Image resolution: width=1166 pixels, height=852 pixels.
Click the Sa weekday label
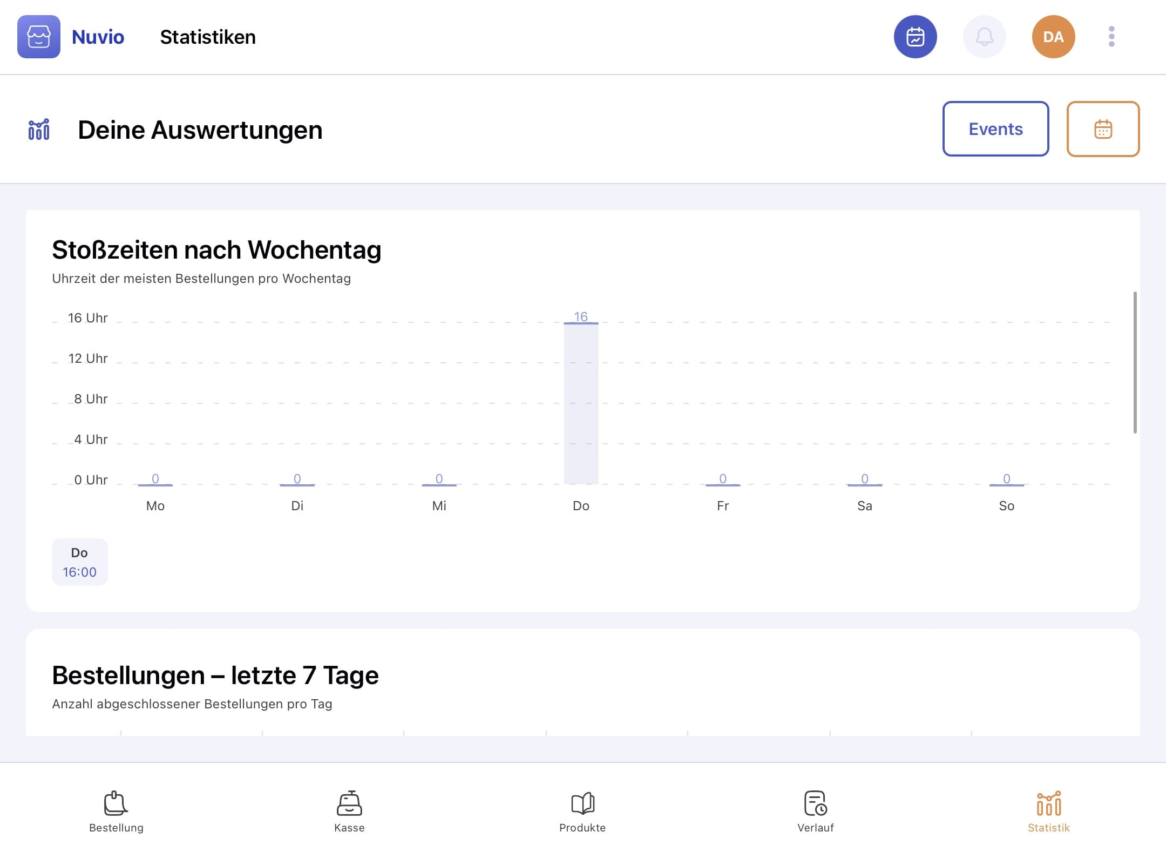[865, 506]
